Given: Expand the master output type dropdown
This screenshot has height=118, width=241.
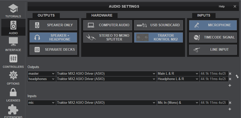Looking at the screenshot, I should [41, 74].
